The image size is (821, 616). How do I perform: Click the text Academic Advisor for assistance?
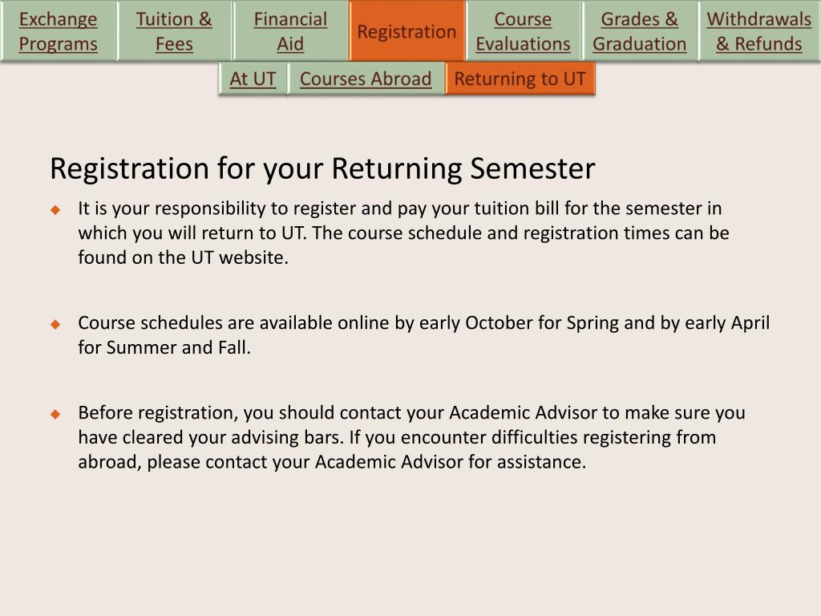coord(451,461)
